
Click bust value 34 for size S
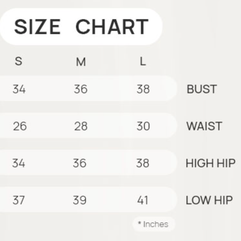(x=19, y=89)
